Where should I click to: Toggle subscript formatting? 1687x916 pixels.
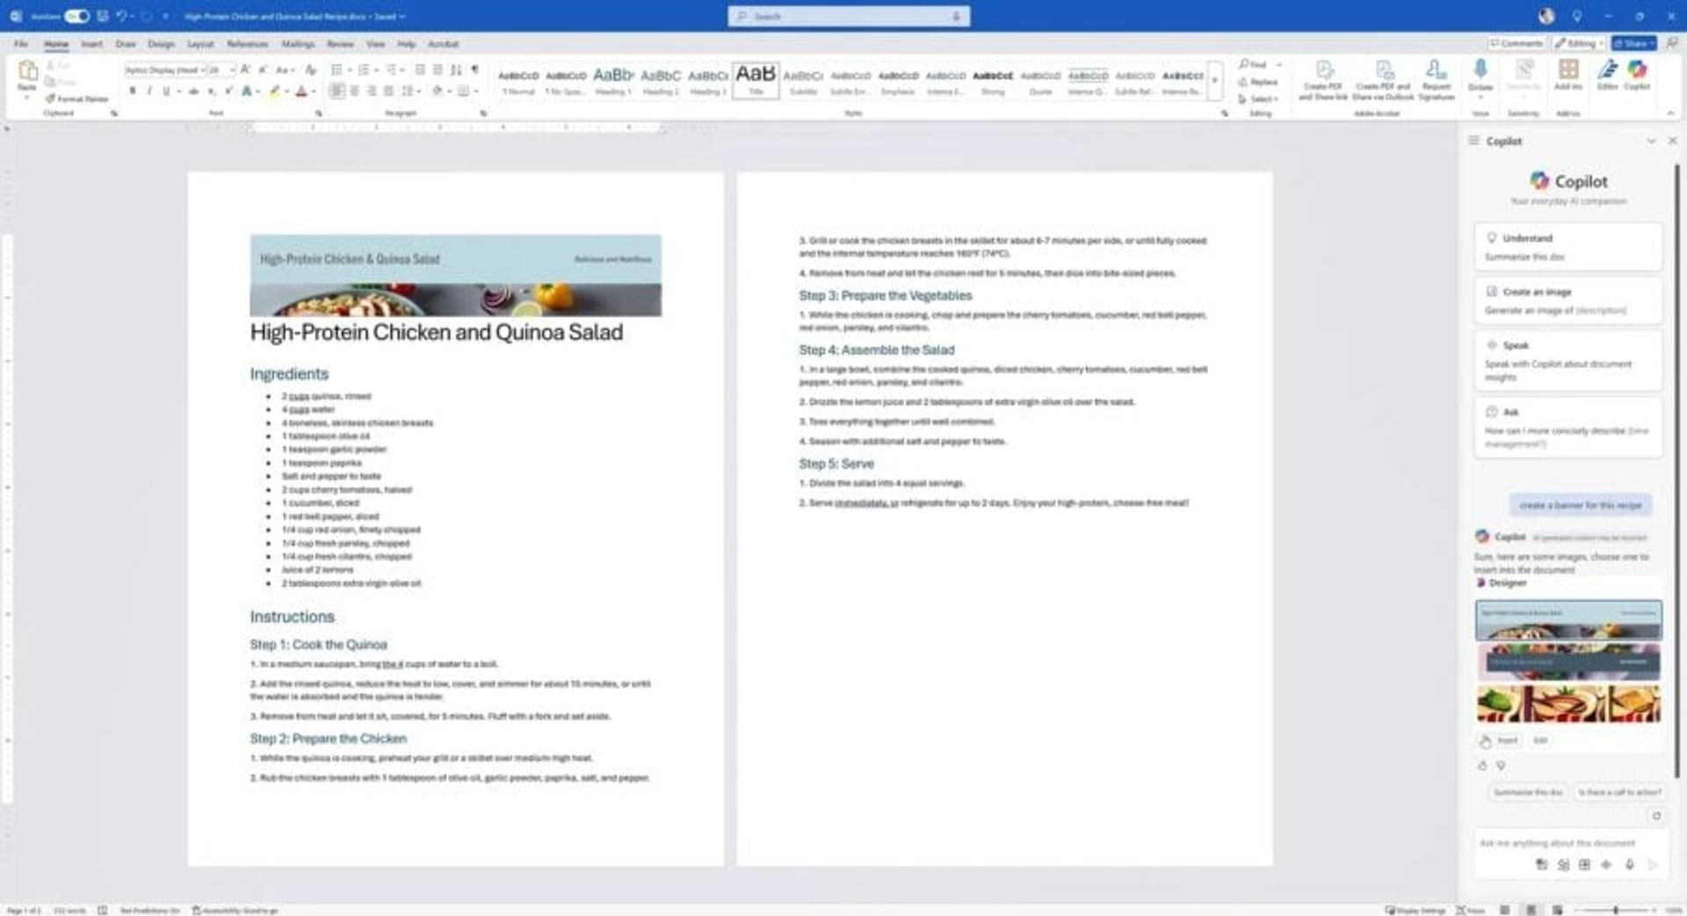(212, 90)
